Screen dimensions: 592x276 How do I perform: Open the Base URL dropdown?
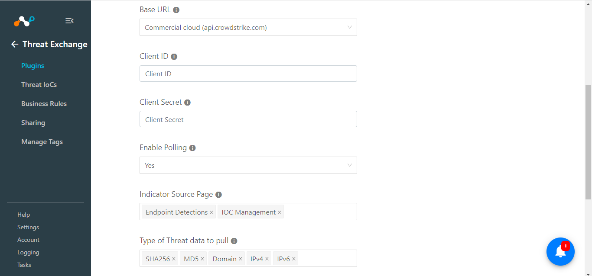[x=248, y=27]
